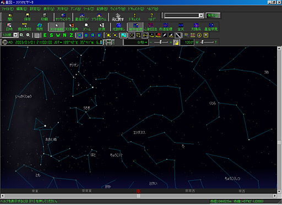Toggle the red planet Mars display icon
The height and width of the screenshot is (205, 282).
158,35
